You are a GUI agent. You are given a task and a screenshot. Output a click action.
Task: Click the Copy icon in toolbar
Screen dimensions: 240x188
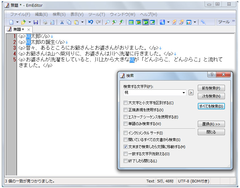[69, 22]
